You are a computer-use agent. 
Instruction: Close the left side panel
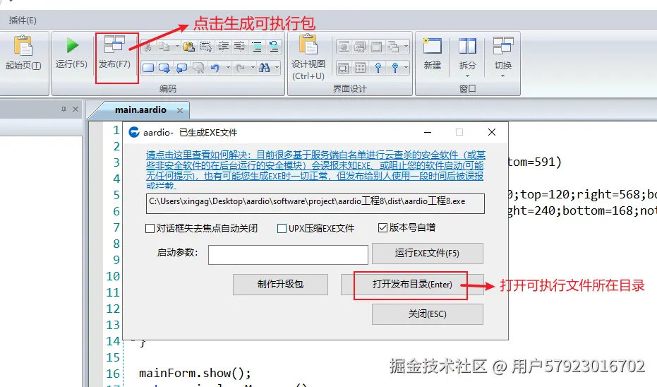click(x=76, y=109)
